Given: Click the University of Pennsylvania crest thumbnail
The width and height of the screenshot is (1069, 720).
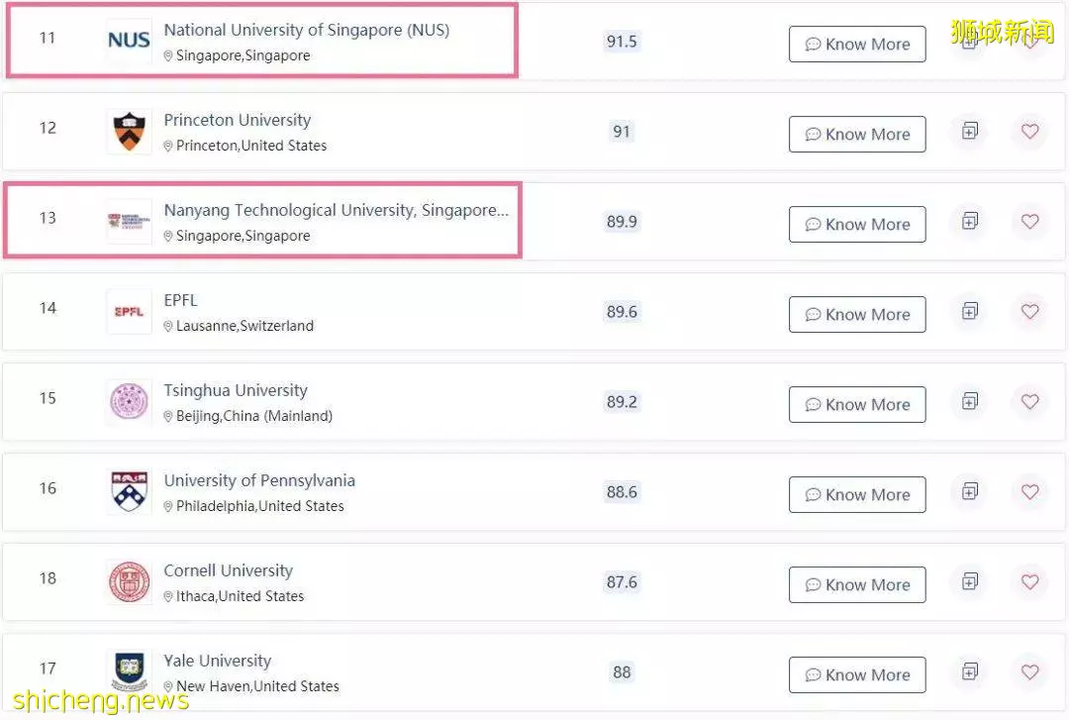Looking at the screenshot, I should click(129, 491).
